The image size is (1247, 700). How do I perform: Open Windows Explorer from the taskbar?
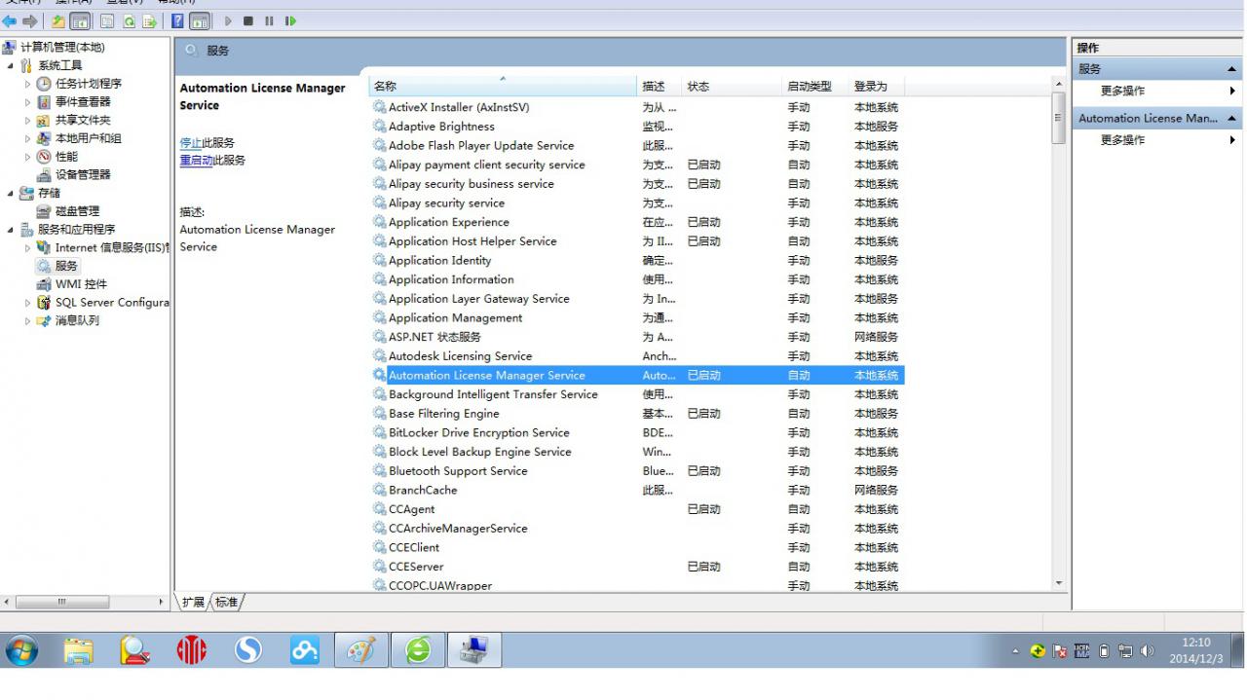78,650
